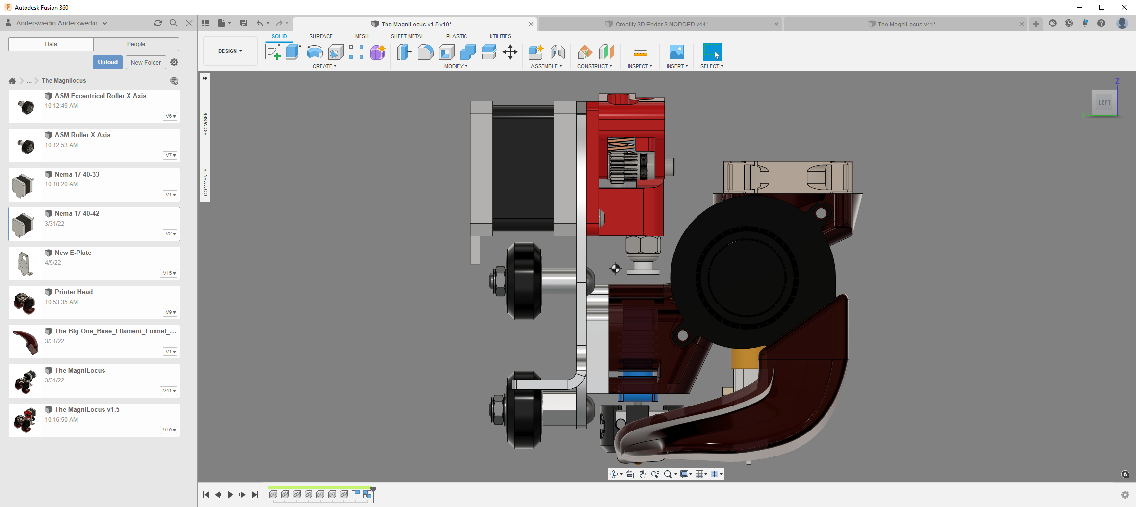Open data panel settings gear

(x=174, y=62)
